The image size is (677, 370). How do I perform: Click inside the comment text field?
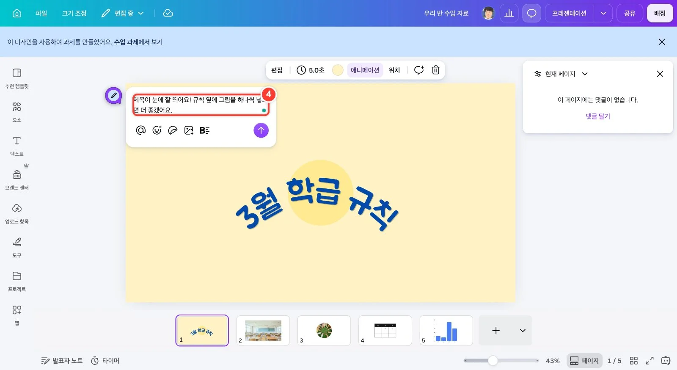pos(201,105)
